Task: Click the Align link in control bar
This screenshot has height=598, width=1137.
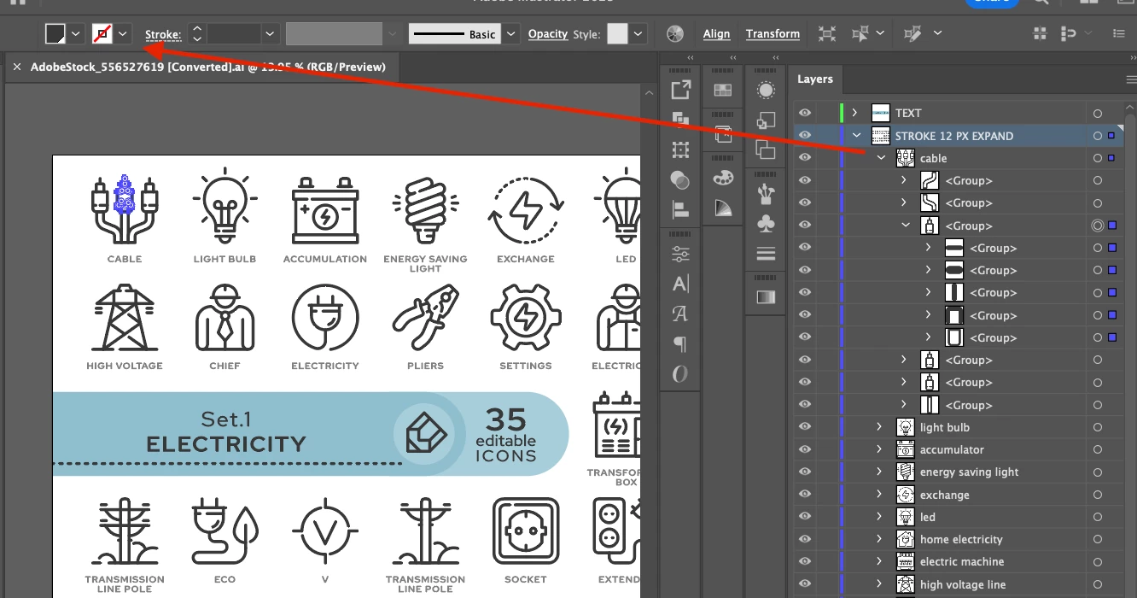Action: coord(717,34)
